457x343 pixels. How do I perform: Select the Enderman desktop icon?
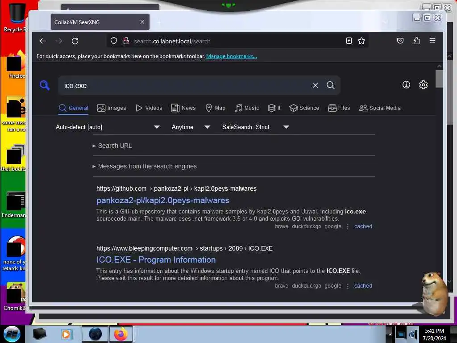[x=15, y=205]
